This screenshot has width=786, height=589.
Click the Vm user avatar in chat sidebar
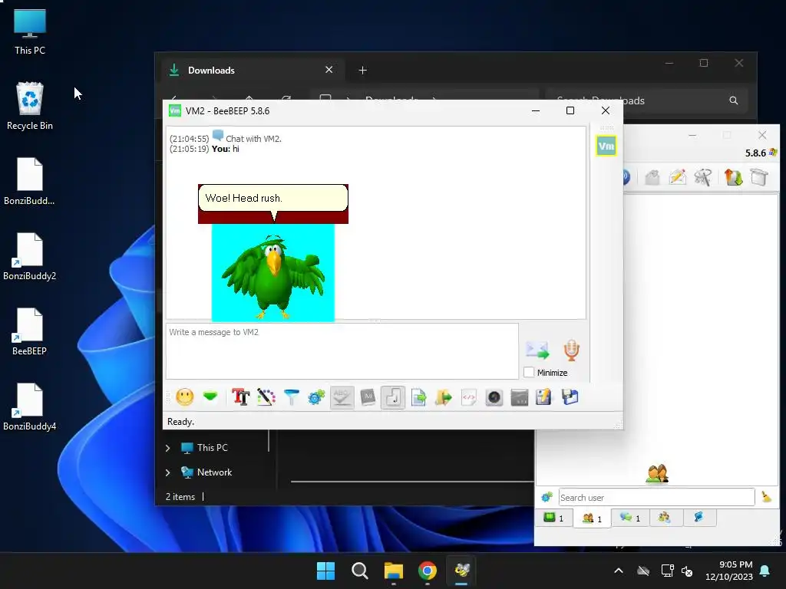point(606,146)
